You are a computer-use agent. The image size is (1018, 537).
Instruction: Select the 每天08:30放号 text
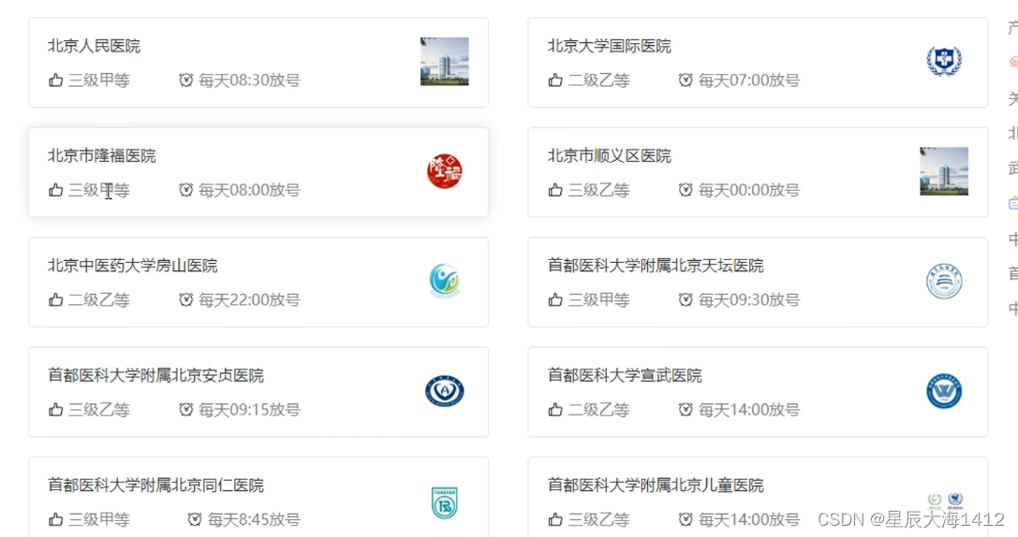point(249,80)
